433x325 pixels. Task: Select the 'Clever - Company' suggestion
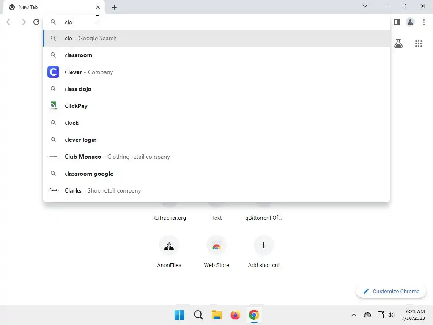pyautogui.click(x=216, y=72)
